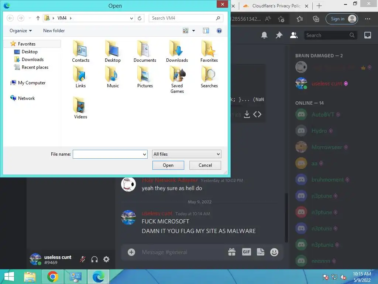The width and height of the screenshot is (378, 284).
Task: Click Sign in button in Edge
Action: [x=342, y=19]
